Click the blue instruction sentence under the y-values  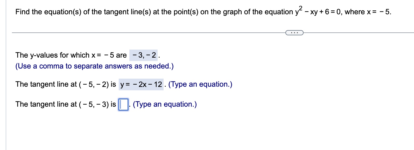[x=95, y=66]
